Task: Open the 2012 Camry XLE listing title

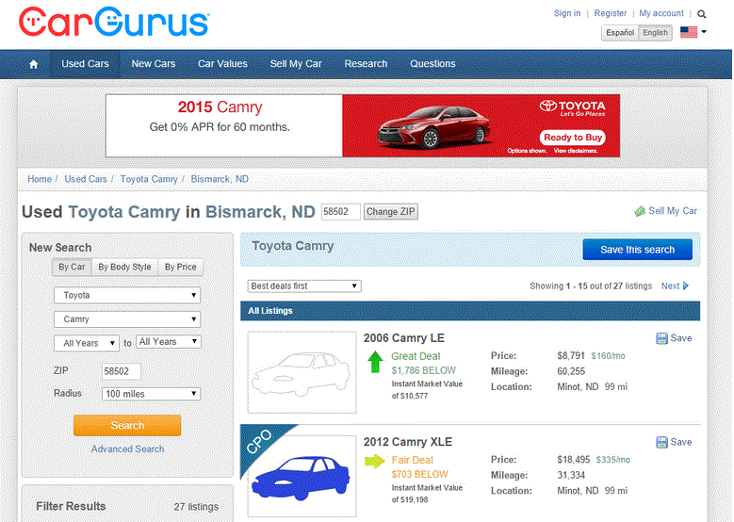Action: (x=408, y=442)
